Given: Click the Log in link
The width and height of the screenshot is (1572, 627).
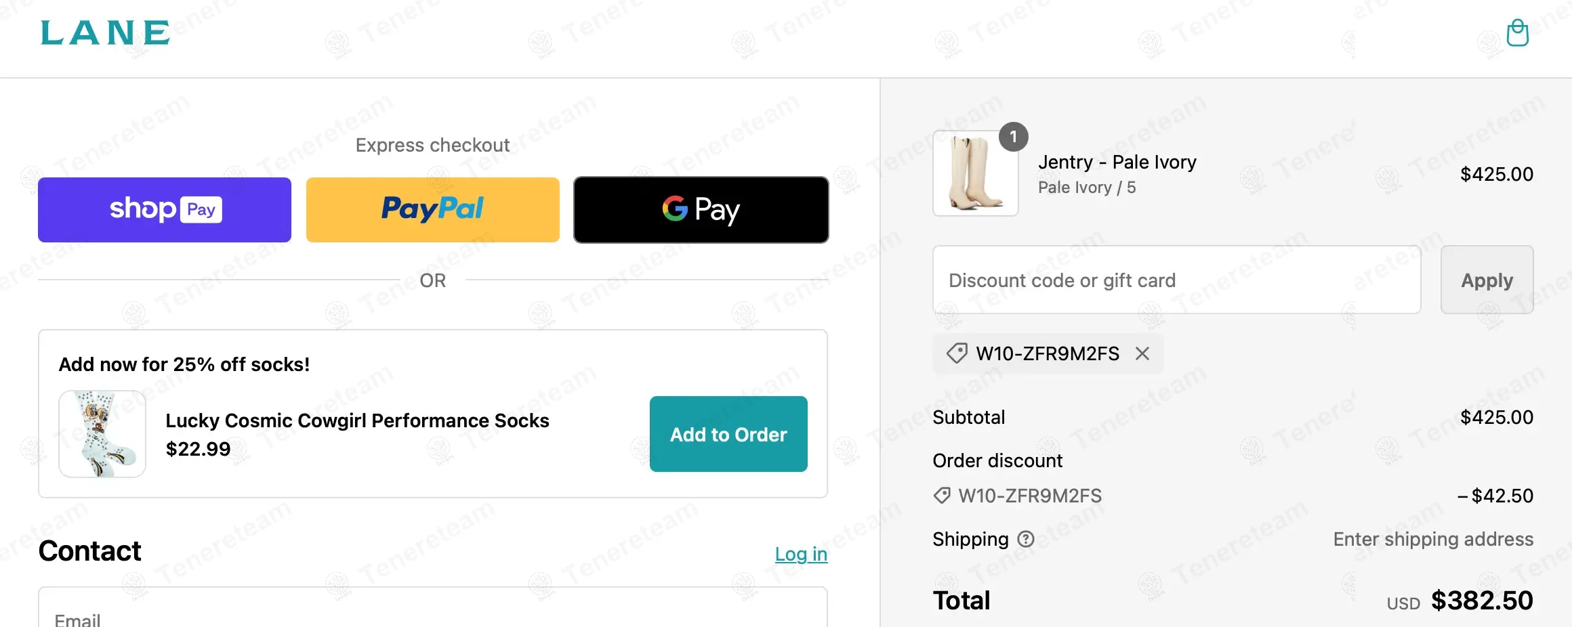Looking at the screenshot, I should pos(801,554).
